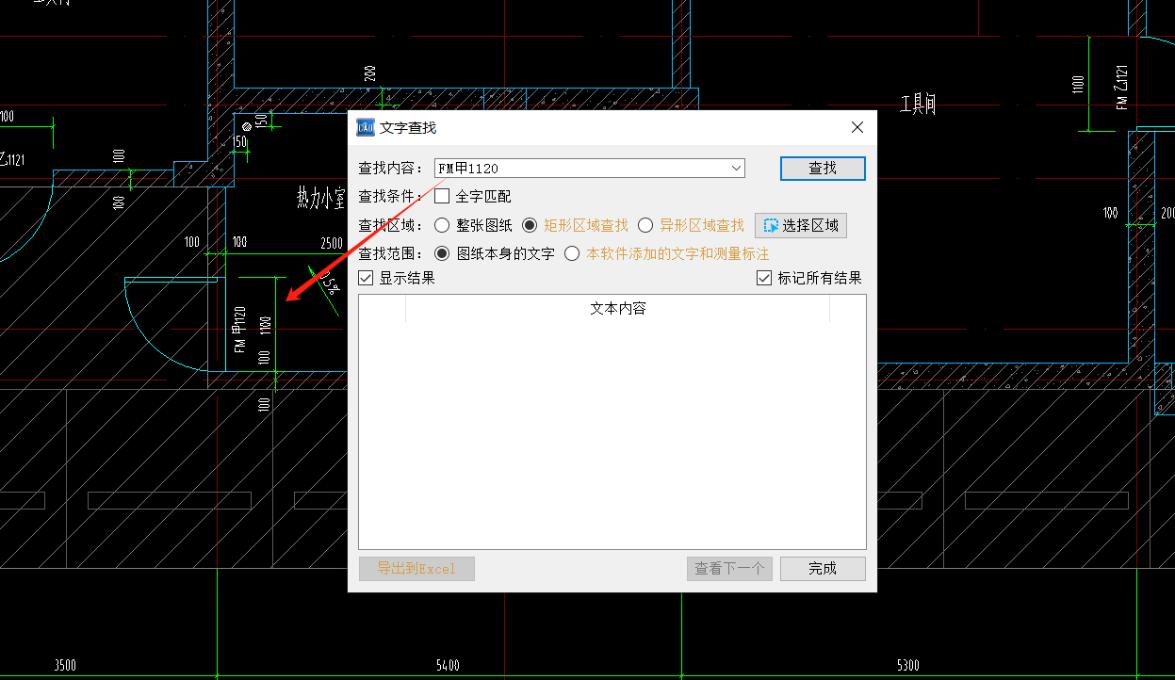Click the 文本内容 column header

(617, 309)
